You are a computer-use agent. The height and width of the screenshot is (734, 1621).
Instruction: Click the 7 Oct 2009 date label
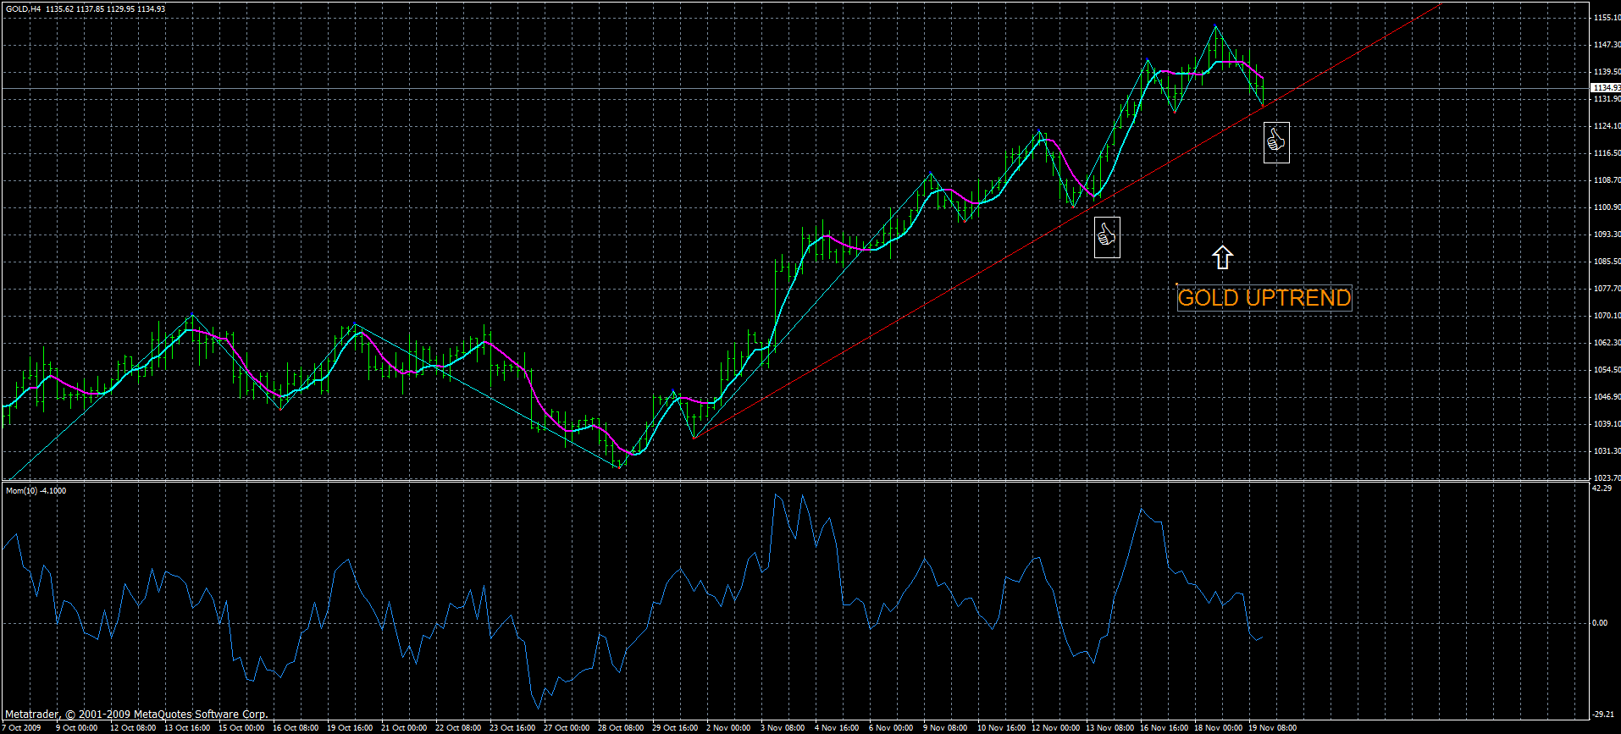22,728
